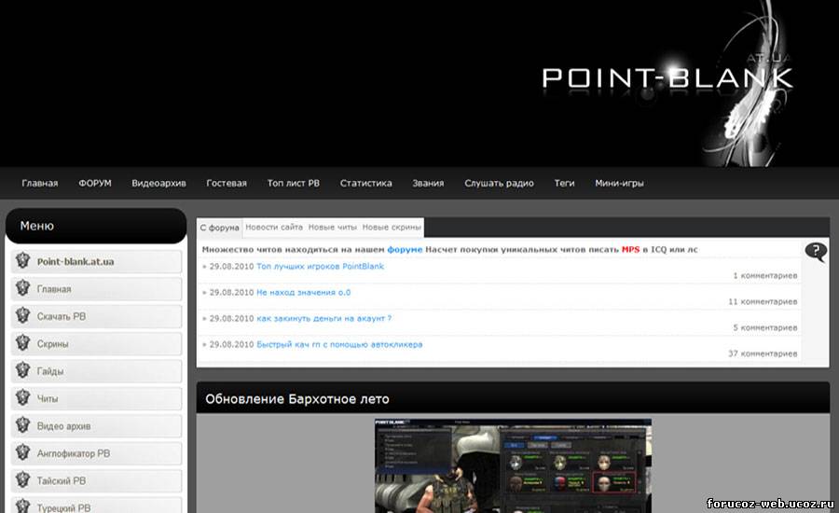Open ФОРУМ in the top navigation bar
This screenshot has width=839, height=513.
95,183
